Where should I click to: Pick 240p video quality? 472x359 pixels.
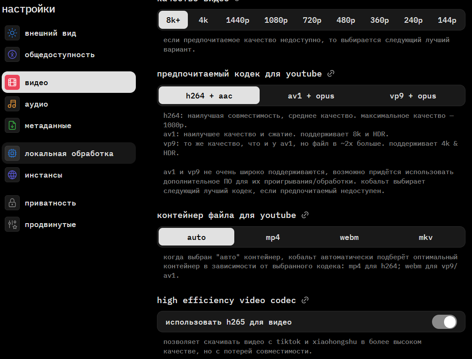click(x=413, y=20)
